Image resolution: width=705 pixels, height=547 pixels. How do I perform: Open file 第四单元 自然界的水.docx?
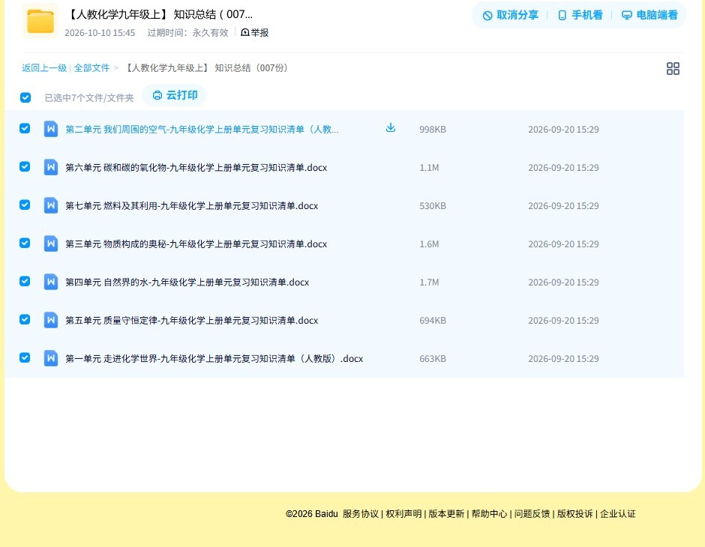coord(187,282)
